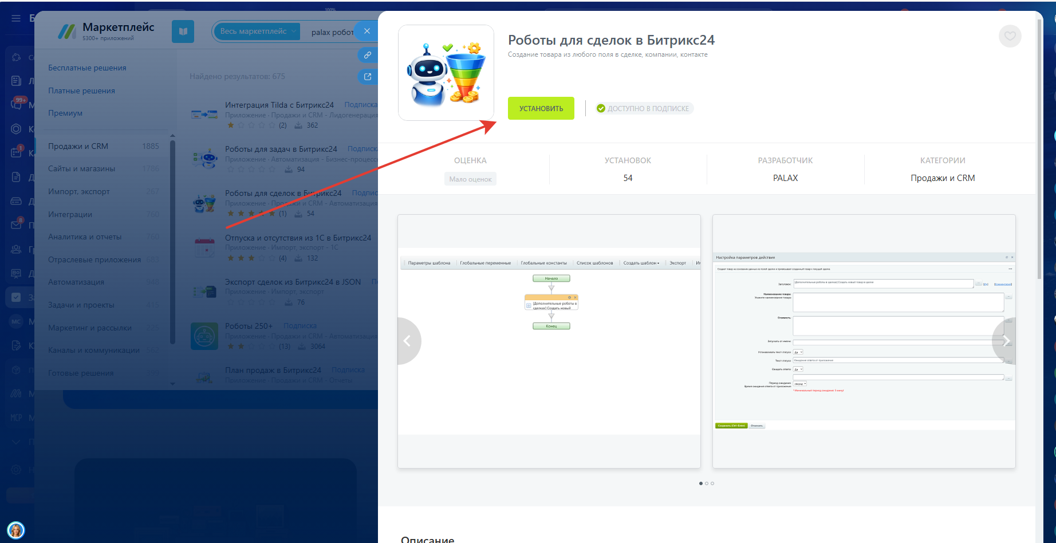Open calendar icon with badge 1
Screen dimensions: 1056x543
17,152
